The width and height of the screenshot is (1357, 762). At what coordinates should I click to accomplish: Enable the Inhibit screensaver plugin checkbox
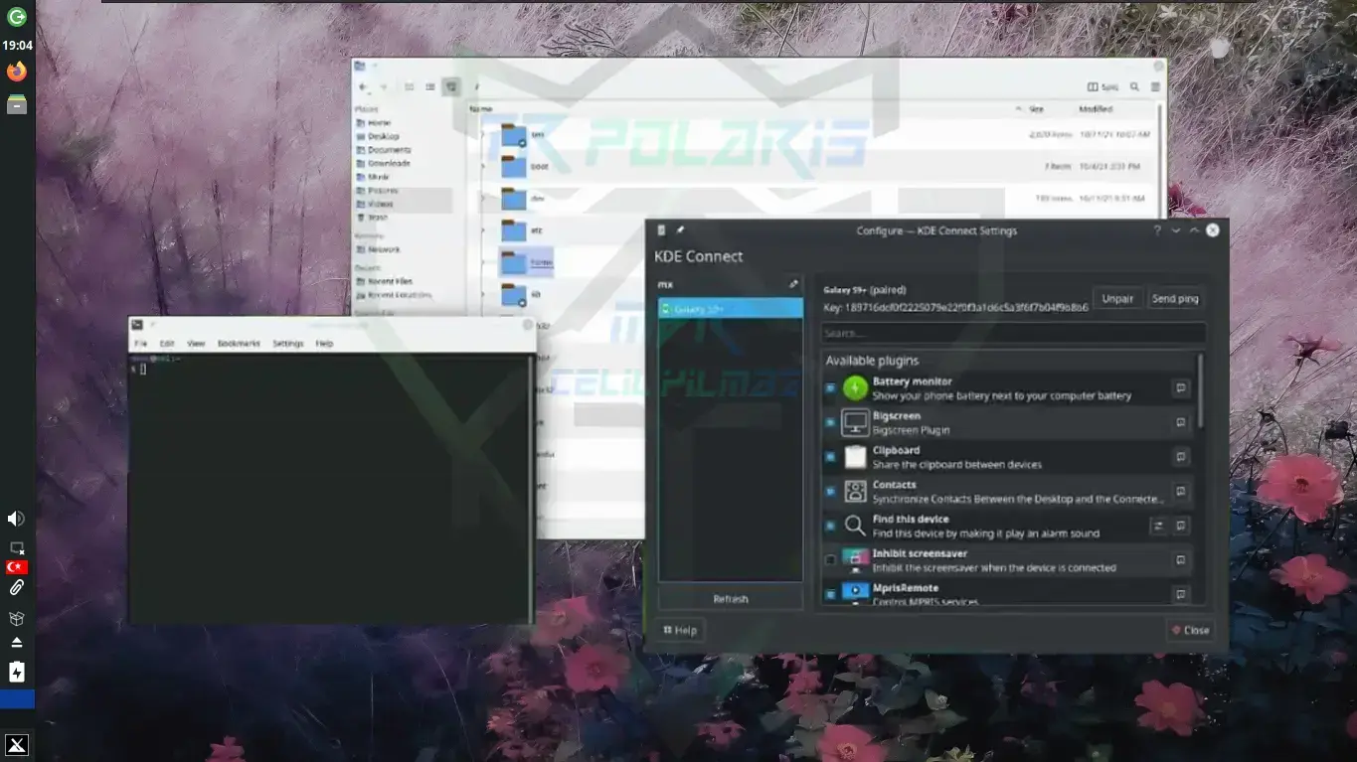[x=830, y=560]
